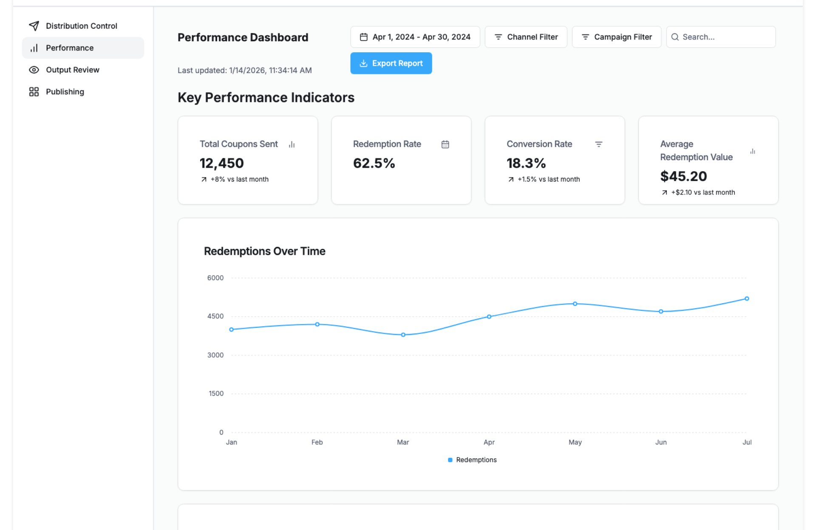816x530 pixels.
Task: Expand the Campaign Filter dropdown
Action: click(x=616, y=37)
